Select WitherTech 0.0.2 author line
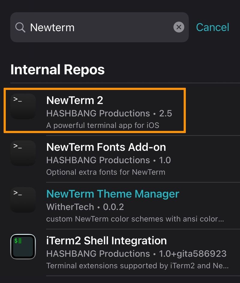Viewport: 240px width, 283px height. coord(85,207)
